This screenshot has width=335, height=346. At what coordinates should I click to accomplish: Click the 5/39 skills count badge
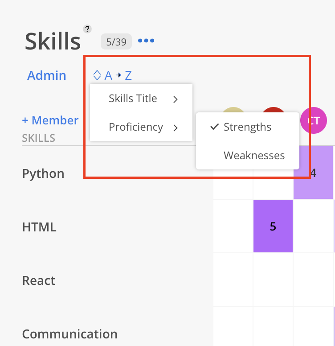[x=116, y=42]
